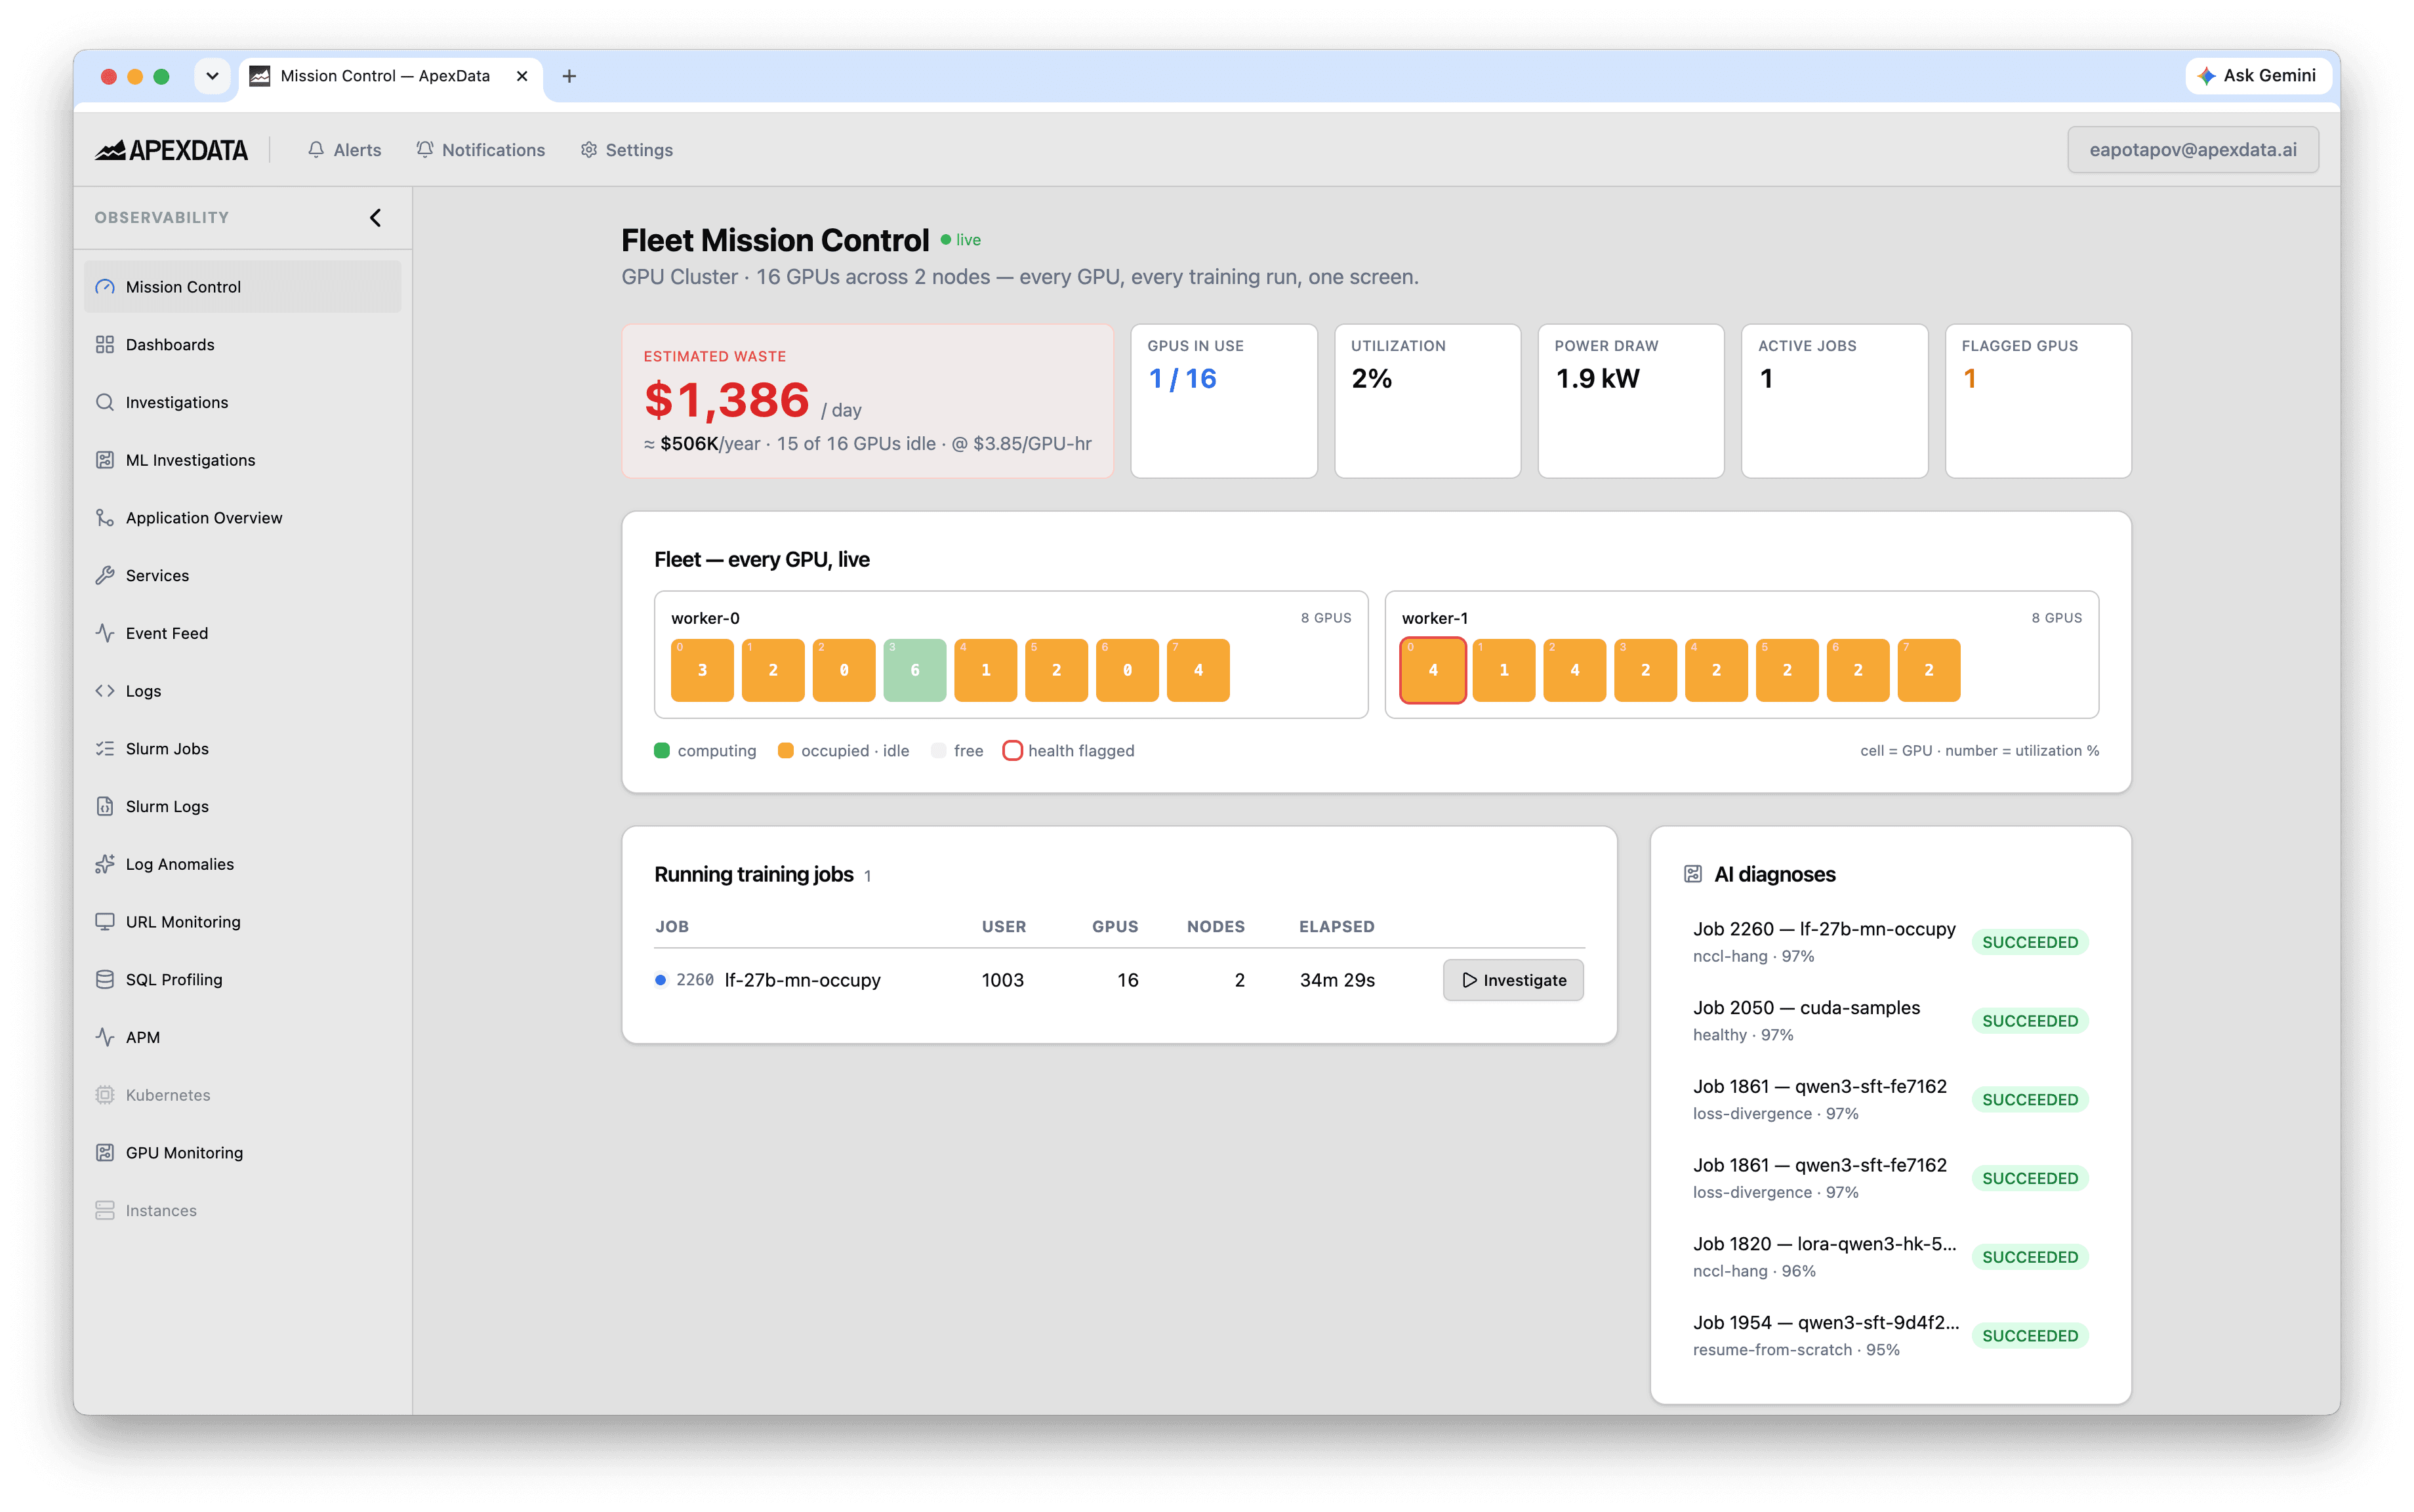Open Dashboards from the sidebar
This screenshot has width=2414, height=1512.
click(243, 344)
